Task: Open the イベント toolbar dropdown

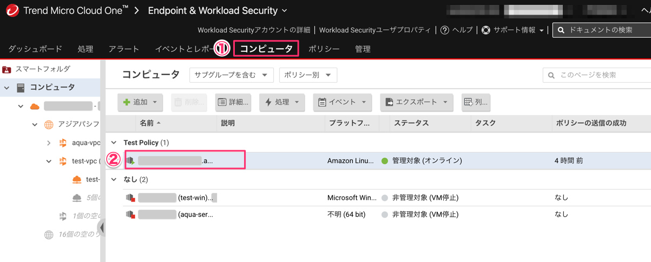Action: pos(343,102)
